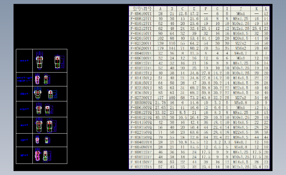
Task: Click side-view drawing in top diagram row
Action: 59,62
